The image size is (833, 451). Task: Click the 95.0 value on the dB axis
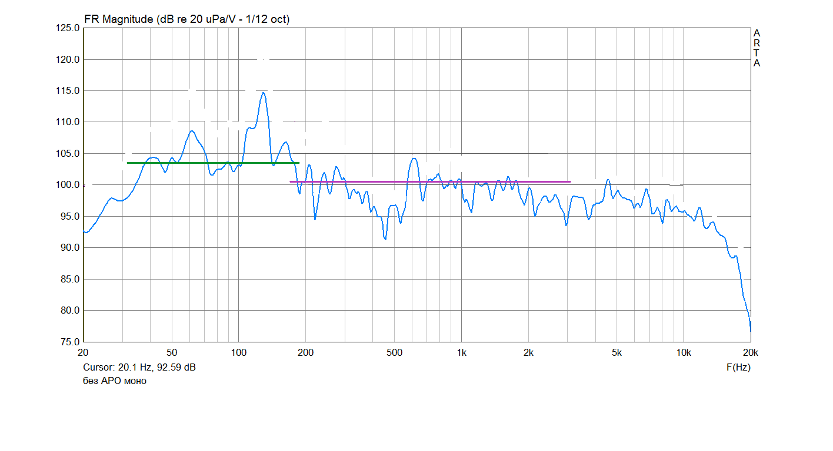click(x=70, y=216)
